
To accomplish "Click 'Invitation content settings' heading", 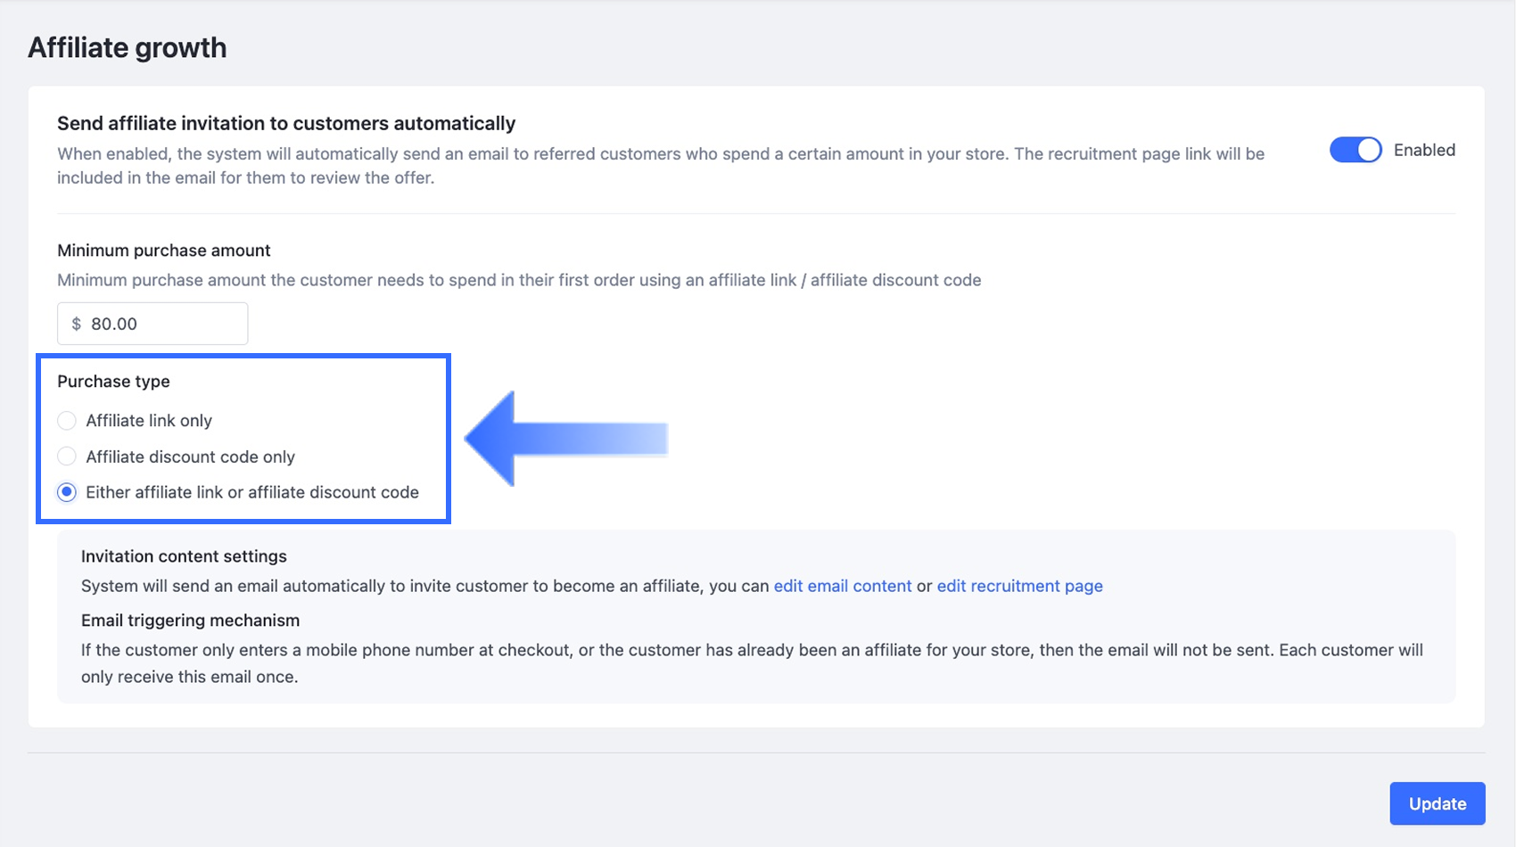I will (184, 556).
